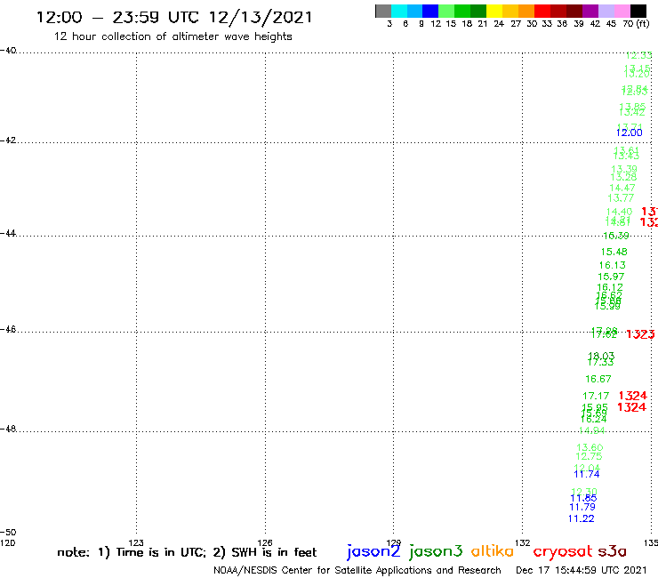Click the blue value 11.74
The width and height of the screenshot is (658, 578).
click(587, 474)
